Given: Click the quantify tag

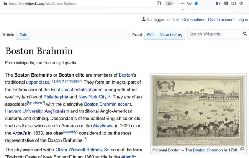Looking at the screenshot, I should [70, 132].
